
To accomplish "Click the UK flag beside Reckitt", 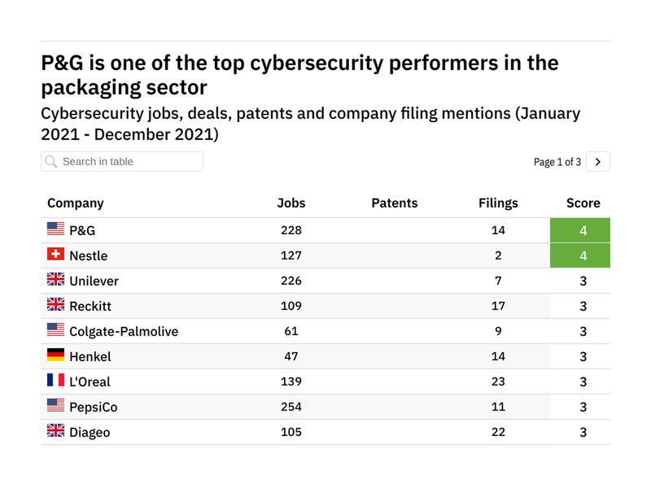I will coord(55,306).
